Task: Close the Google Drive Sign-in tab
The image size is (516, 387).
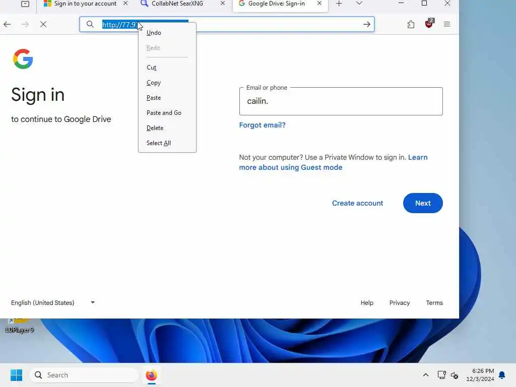Action: 319,4
